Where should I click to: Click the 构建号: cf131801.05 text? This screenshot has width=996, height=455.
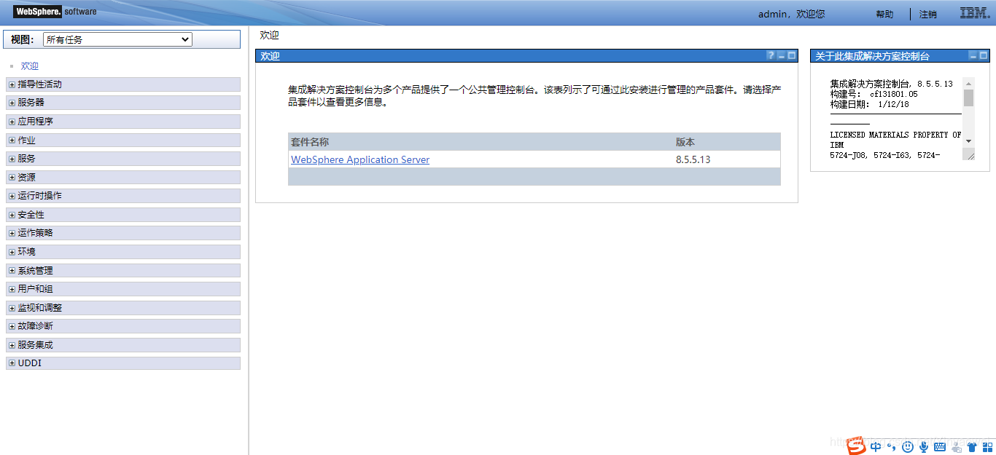click(874, 94)
